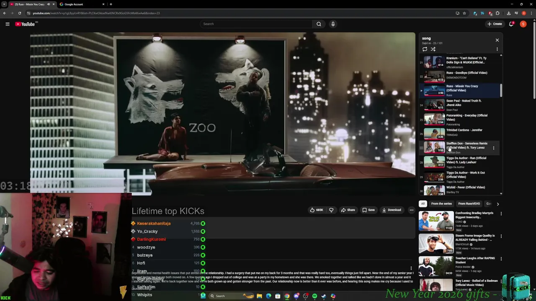Open options for Tory Lanez video
Viewport: 536px width, 301px height.
pos(501,281)
